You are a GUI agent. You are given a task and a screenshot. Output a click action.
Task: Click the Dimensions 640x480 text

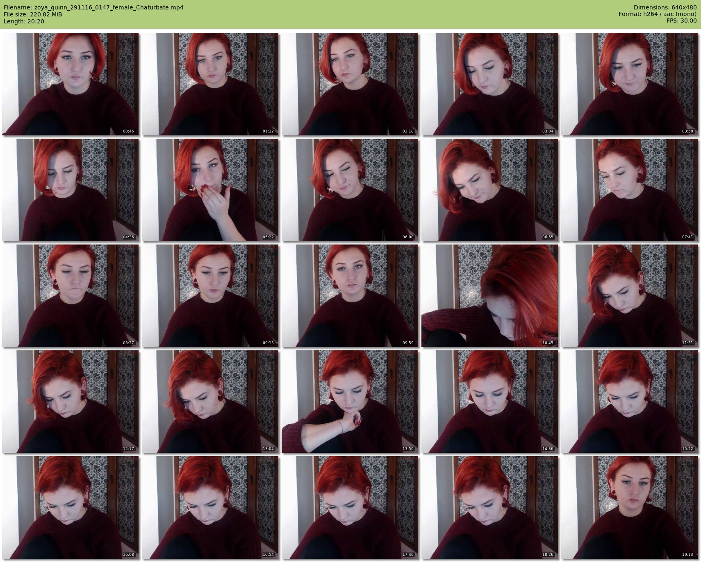pyautogui.click(x=665, y=7)
